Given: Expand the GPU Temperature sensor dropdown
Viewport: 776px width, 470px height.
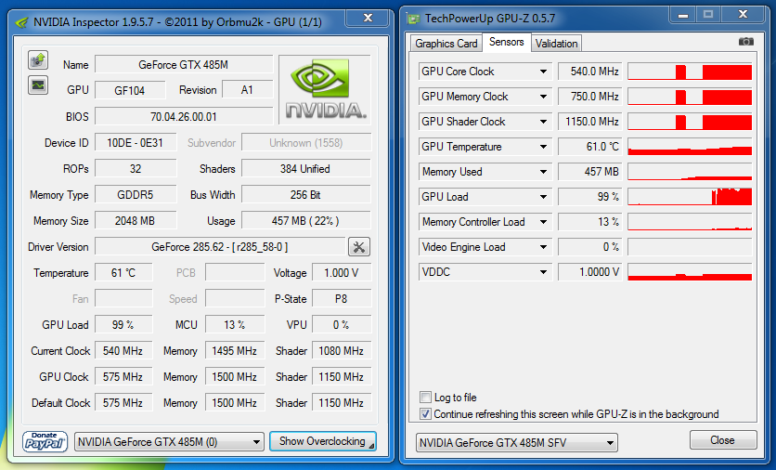Looking at the screenshot, I should pos(543,147).
